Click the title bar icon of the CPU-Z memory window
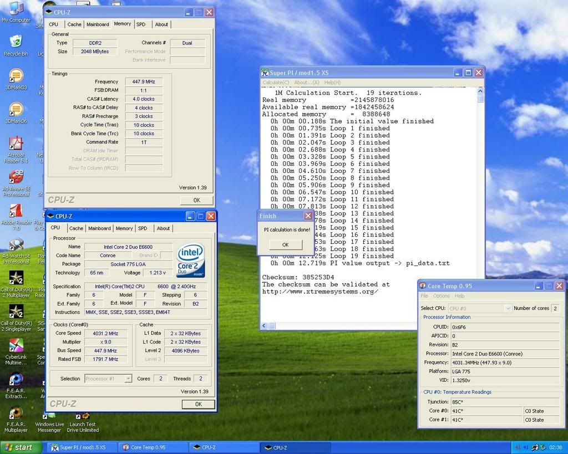Screen dimensions: 568x454 coord(49,12)
